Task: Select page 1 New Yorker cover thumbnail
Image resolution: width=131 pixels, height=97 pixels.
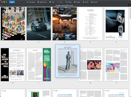Action: 13,24
